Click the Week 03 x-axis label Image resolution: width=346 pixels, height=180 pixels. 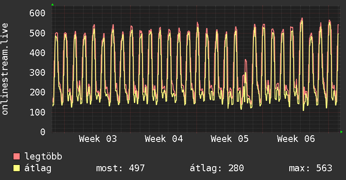pyautogui.click(x=98, y=139)
